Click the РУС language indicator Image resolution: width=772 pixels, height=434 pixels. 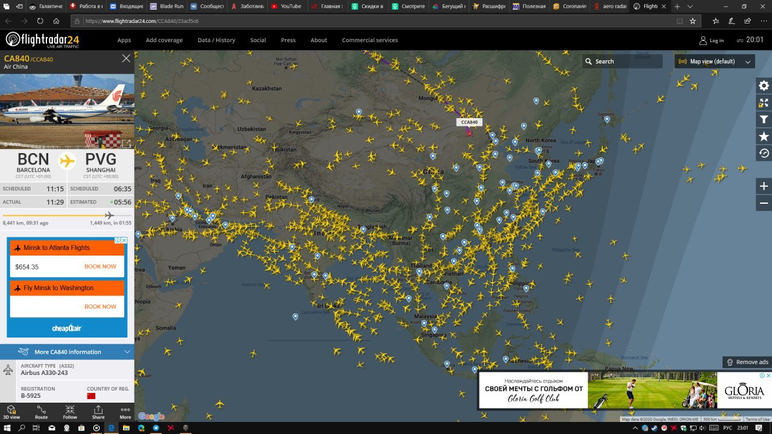(x=727, y=428)
